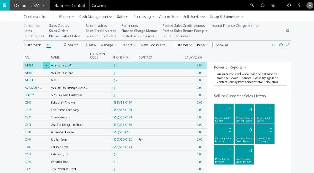Open the user account avatar
Viewport: 314px width, 173px height.
310,5
